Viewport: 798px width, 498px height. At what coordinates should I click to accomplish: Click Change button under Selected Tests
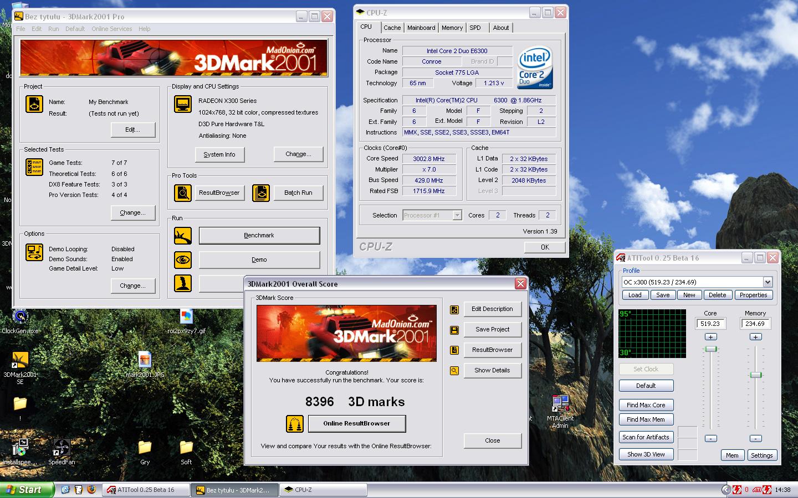pos(133,213)
